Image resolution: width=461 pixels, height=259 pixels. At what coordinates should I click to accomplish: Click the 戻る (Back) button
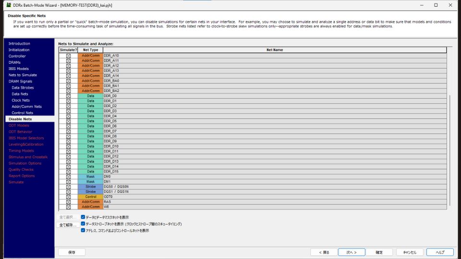coord(324,252)
